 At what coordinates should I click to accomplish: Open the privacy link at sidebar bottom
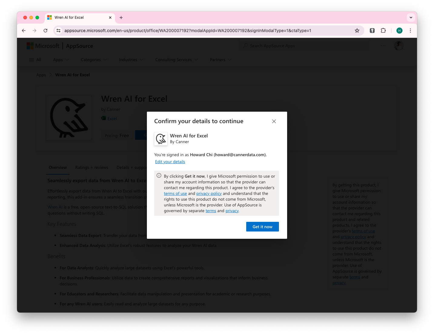tap(339, 283)
